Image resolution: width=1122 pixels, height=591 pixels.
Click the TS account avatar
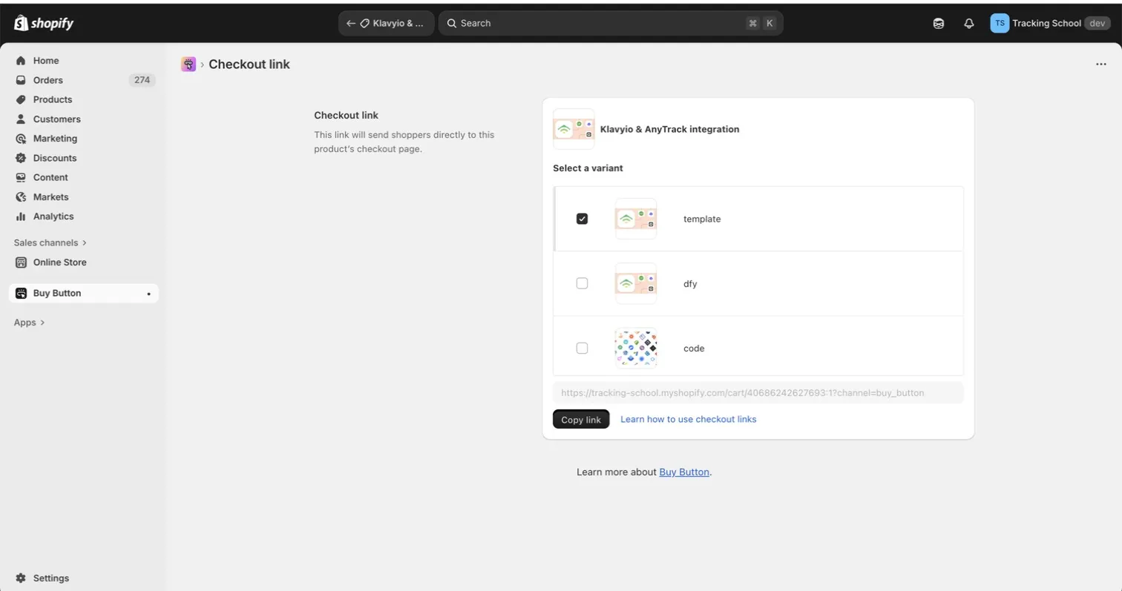(1000, 23)
